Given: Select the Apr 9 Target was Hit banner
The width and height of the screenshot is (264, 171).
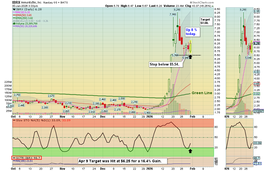Looking at the screenshot, I should (123, 161).
